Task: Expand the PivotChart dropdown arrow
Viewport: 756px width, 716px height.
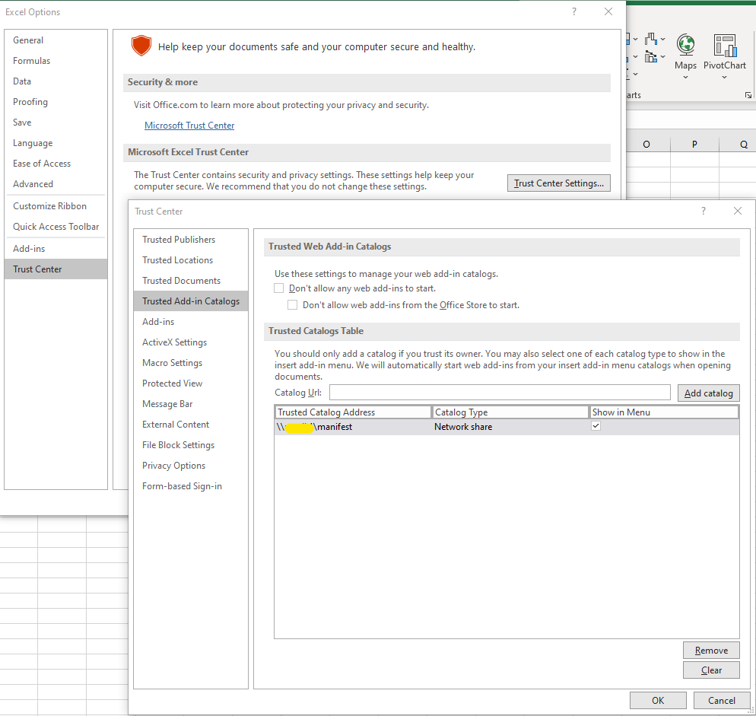Action: click(724, 77)
